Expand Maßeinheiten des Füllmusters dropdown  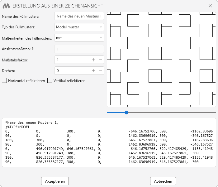[x=79, y=38]
